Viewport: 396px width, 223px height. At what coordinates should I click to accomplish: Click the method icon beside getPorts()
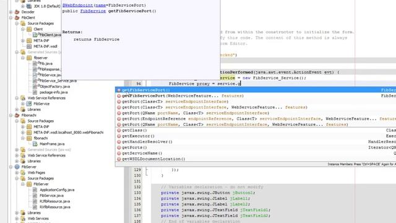[x=119, y=147]
